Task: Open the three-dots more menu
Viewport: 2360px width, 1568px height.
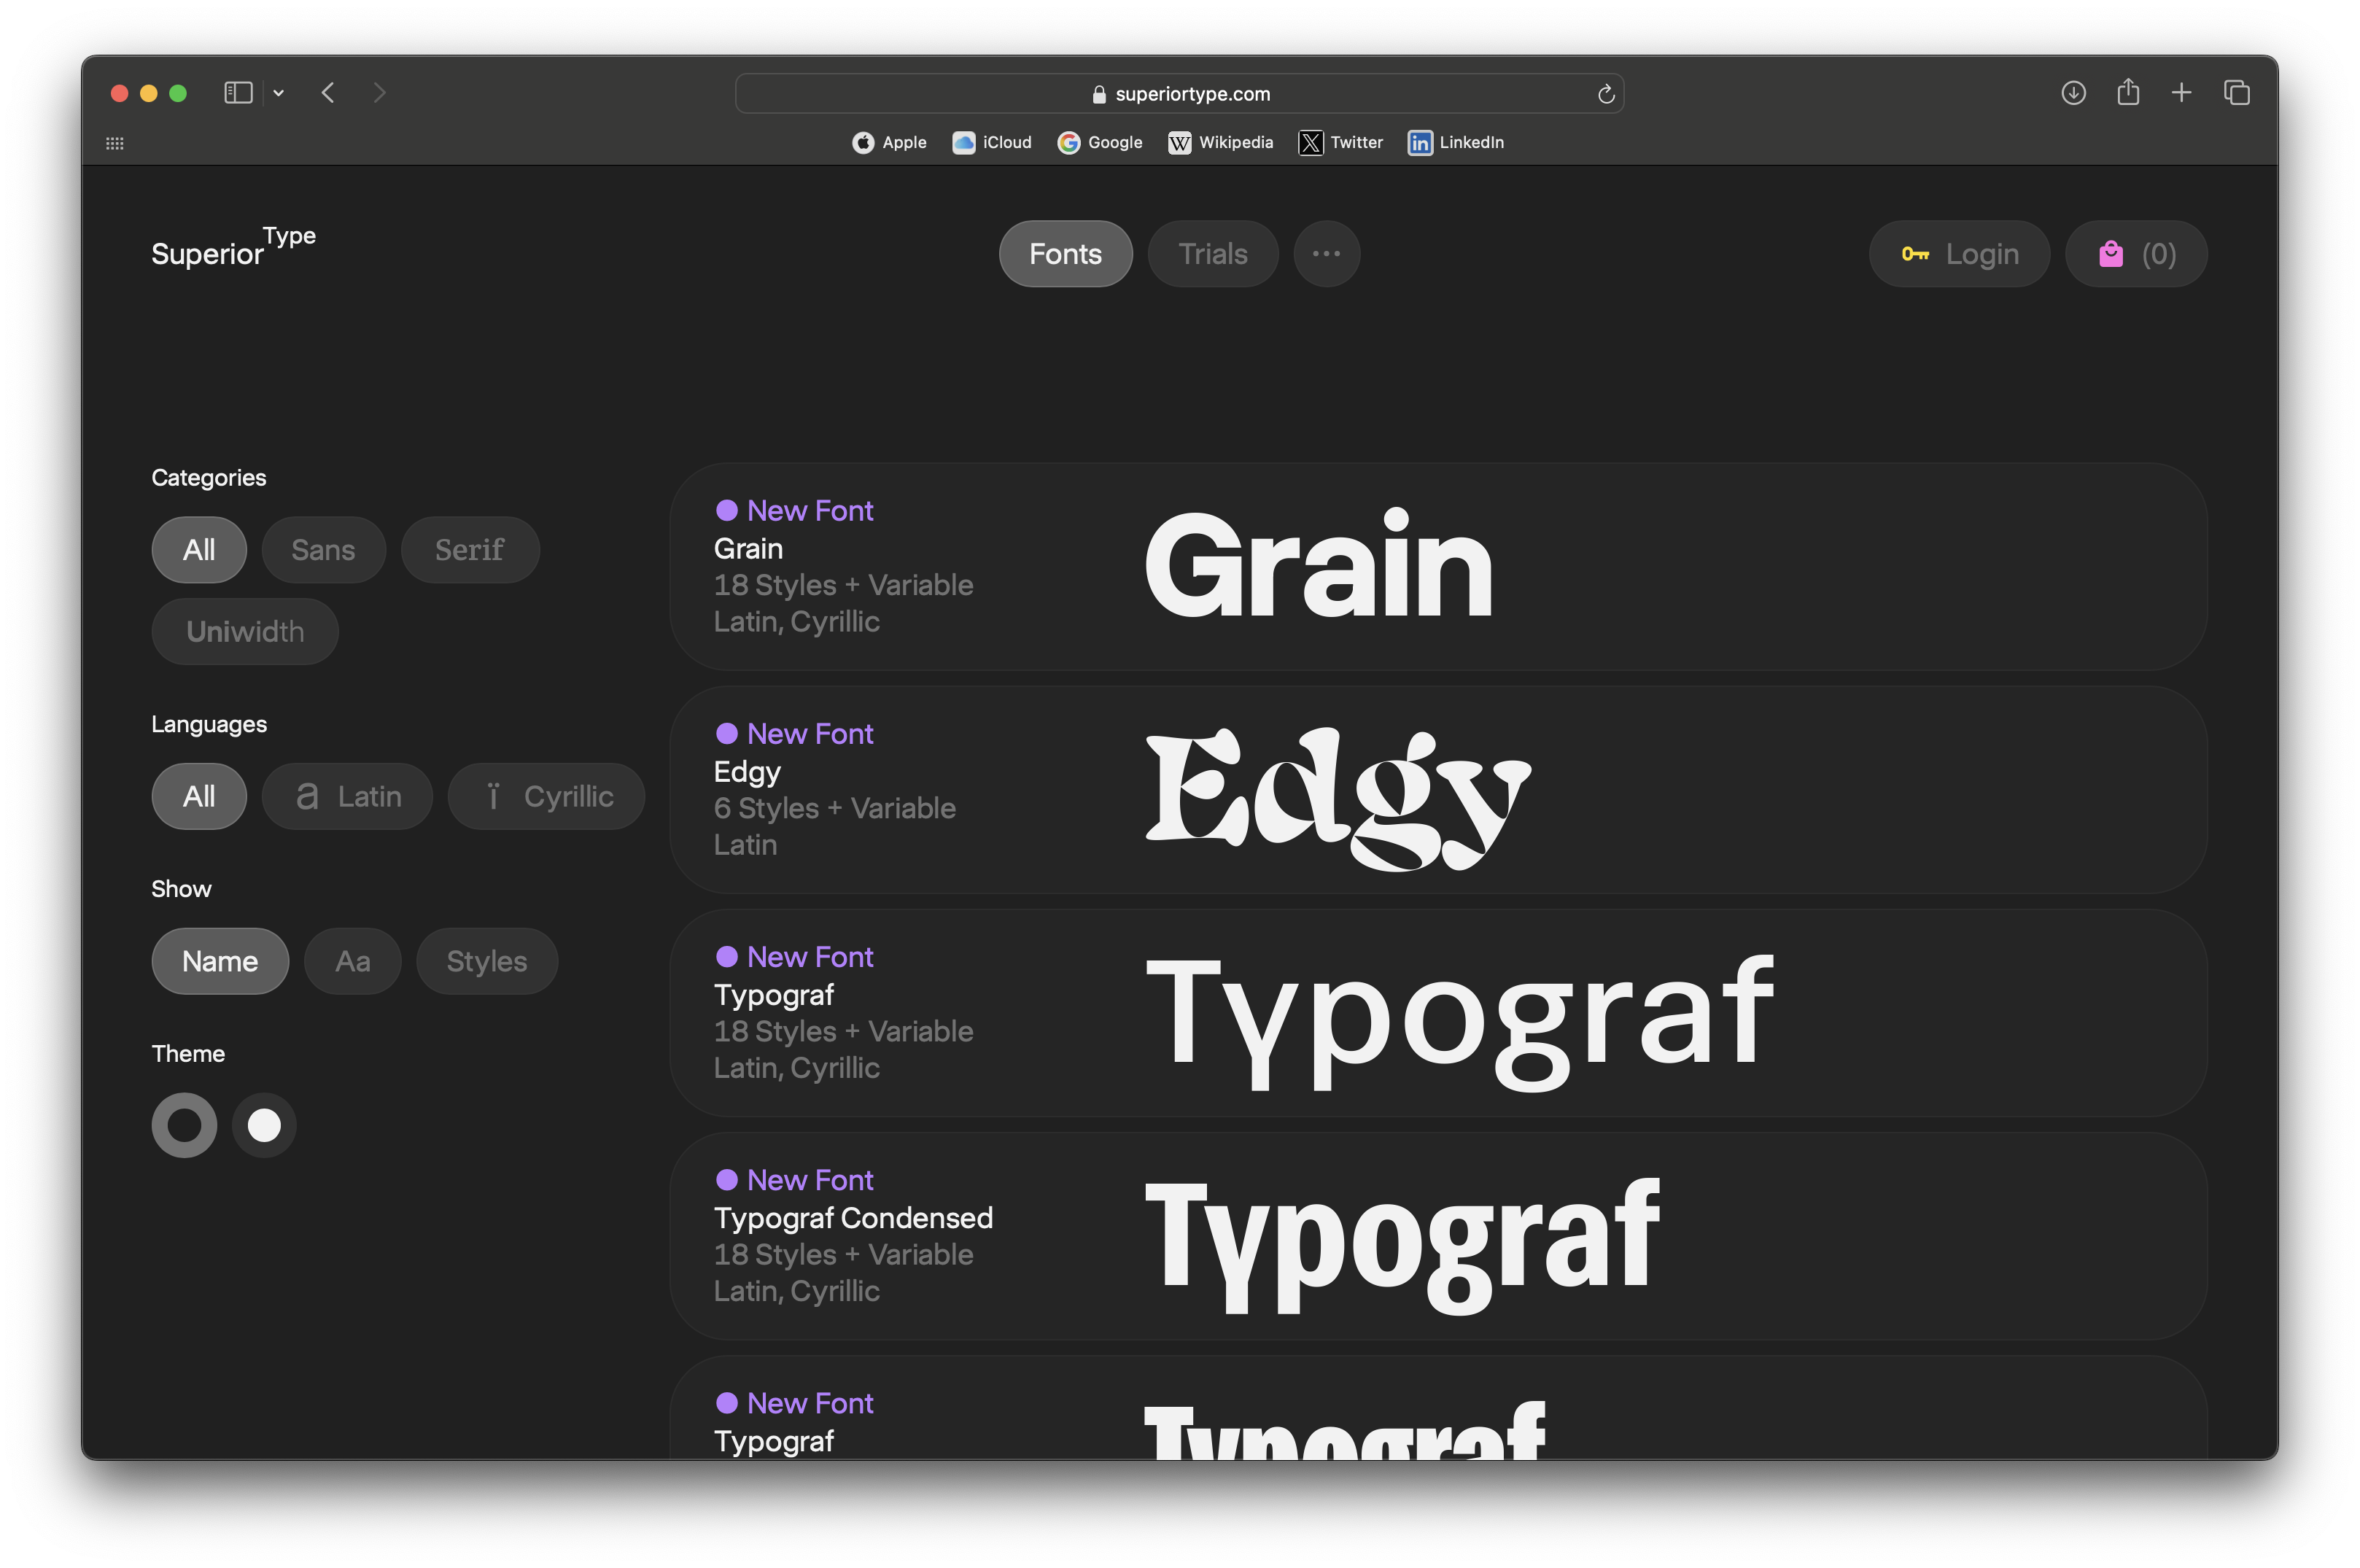Action: [x=1326, y=254]
